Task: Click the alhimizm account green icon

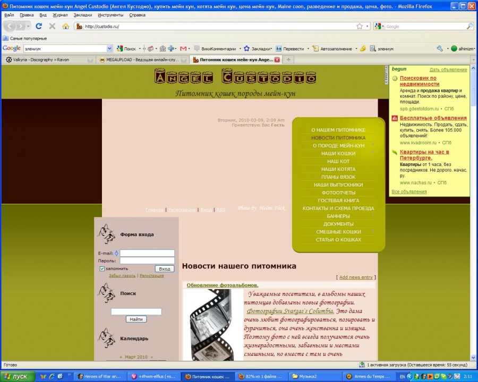Action: point(454,48)
